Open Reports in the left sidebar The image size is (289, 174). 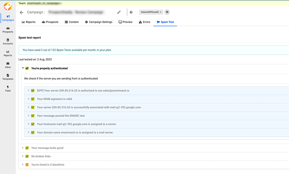pos(8,53)
